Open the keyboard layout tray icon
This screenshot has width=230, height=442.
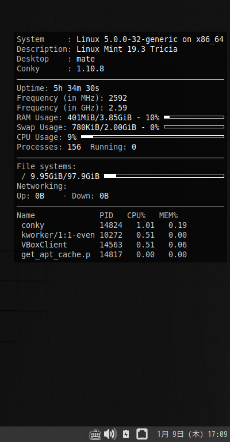pyautogui.click(x=95, y=434)
